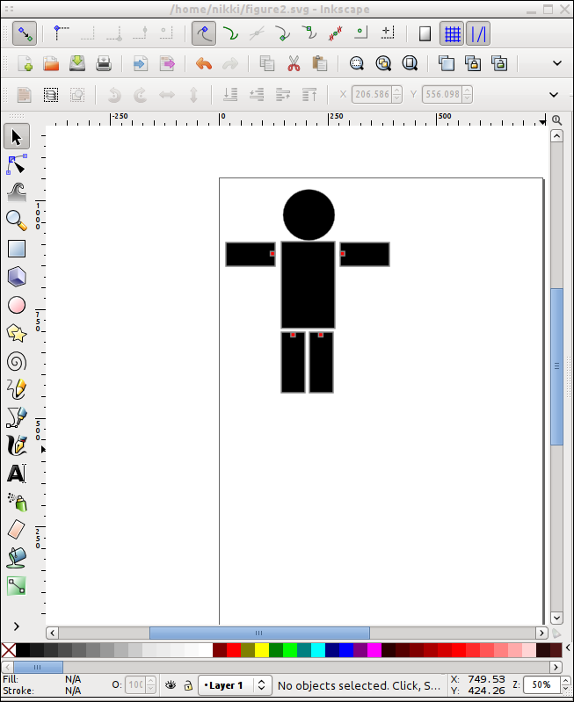Select the Ellipse circle tool

coord(17,306)
